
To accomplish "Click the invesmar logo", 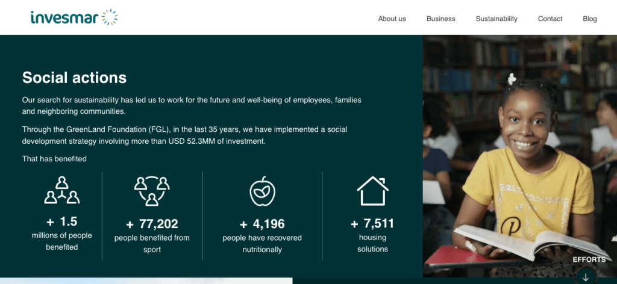I will (x=74, y=17).
